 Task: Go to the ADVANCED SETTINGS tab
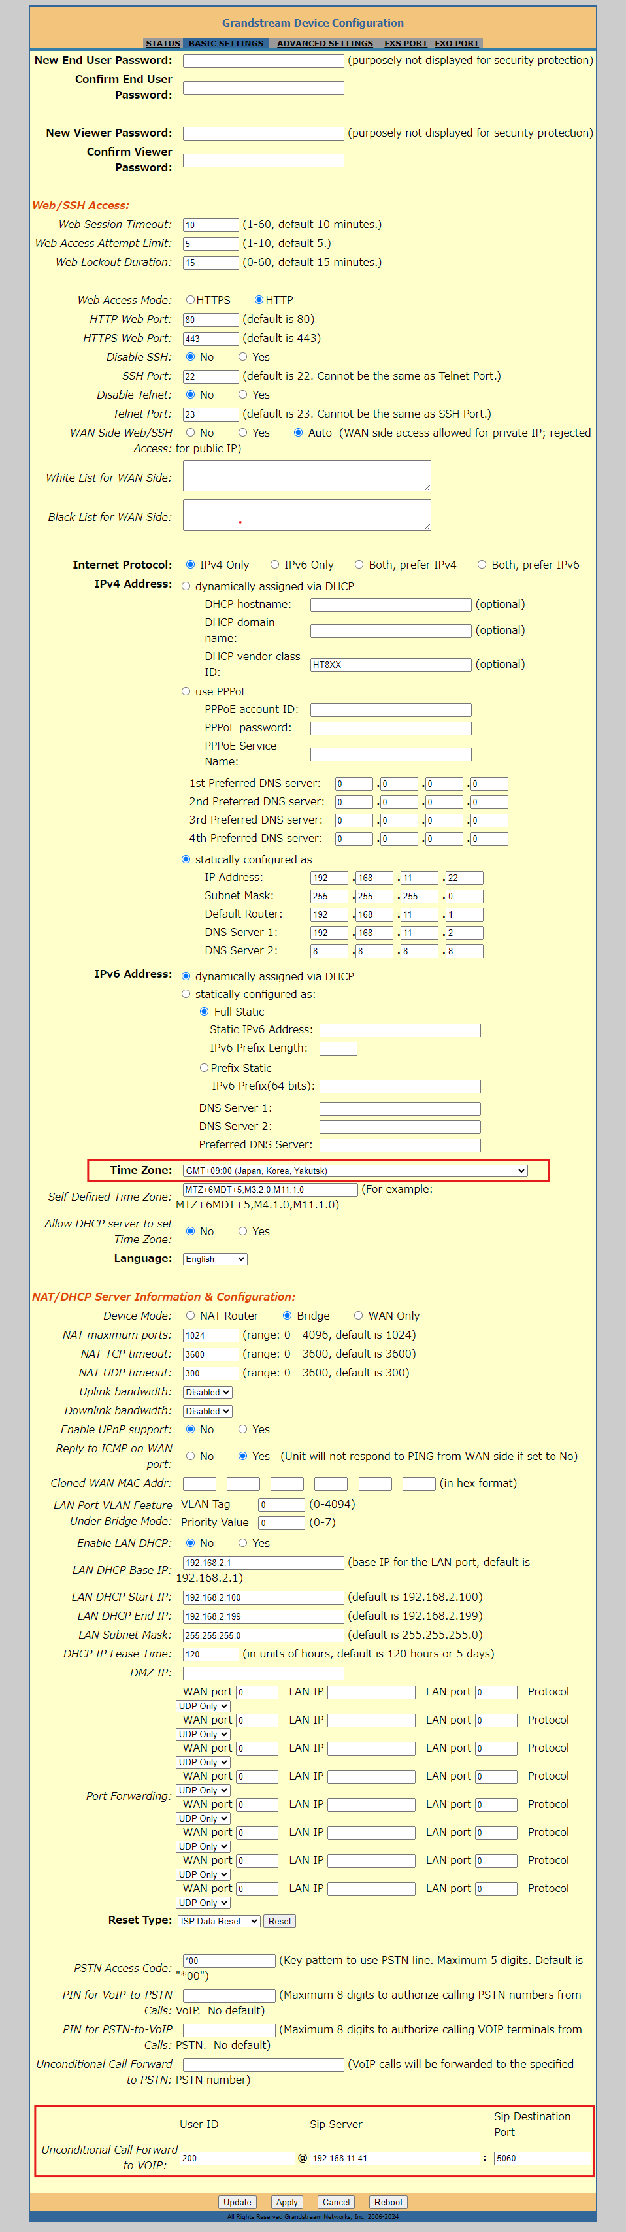tap(325, 43)
